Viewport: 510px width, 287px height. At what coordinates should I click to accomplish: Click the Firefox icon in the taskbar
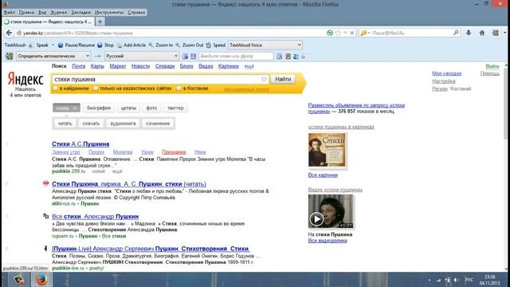[x=41, y=280]
